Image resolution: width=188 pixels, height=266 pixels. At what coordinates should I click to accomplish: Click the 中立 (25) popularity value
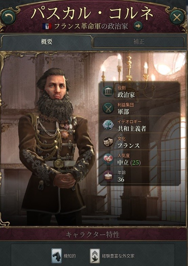(x=129, y=163)
